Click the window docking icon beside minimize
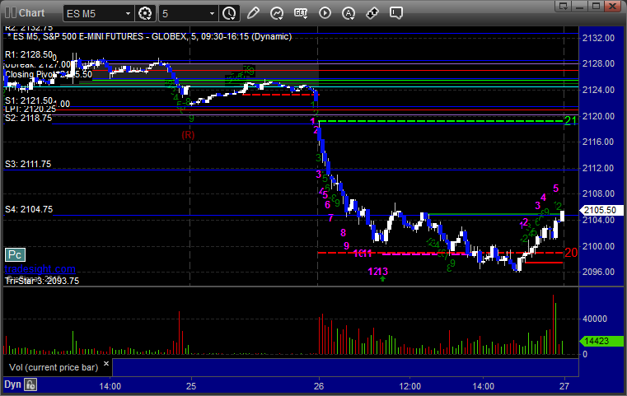The image size is (627, 396). coord(563,6)
